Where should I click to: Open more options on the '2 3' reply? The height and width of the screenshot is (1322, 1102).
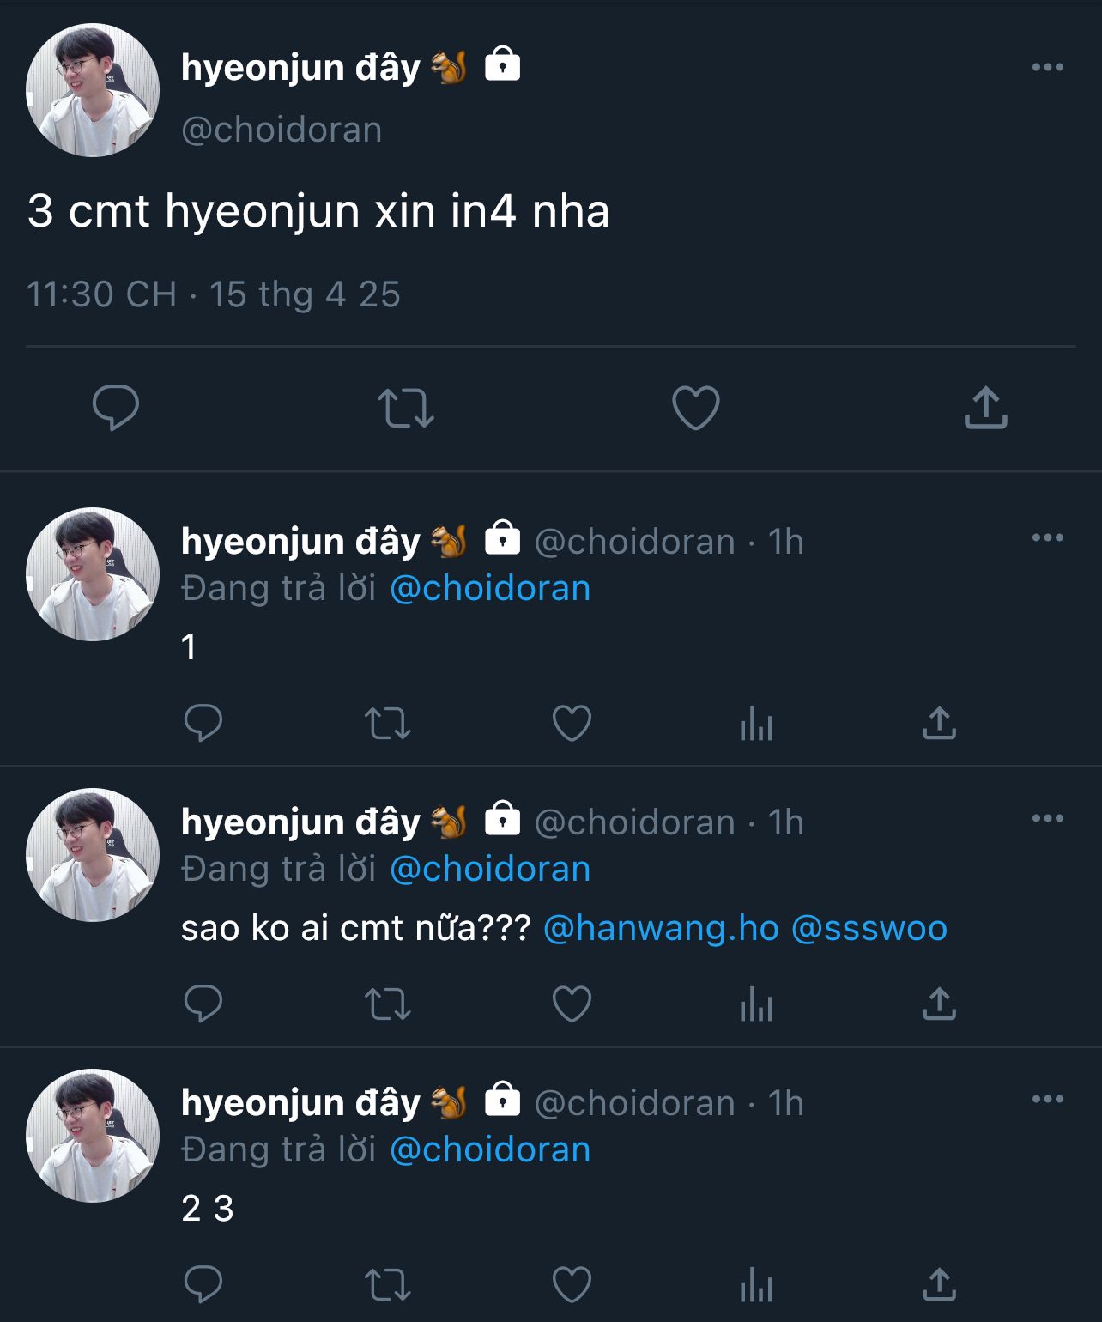click(1047, 1100)
